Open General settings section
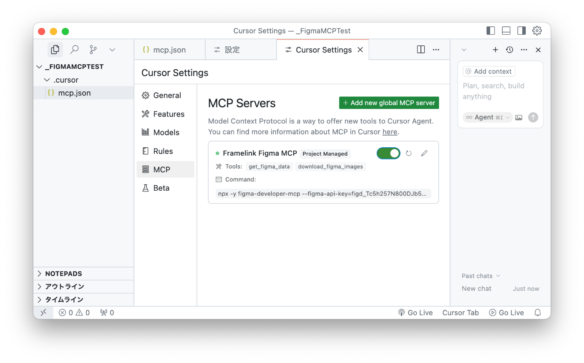Screen dimensions: 584x363 click(x=166, y=95)
